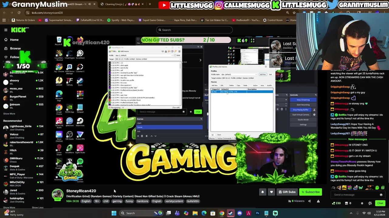Viewport: 389px width, 218px height.
Task: Select the gaming stream tag
Action: (x=117, y=201)
